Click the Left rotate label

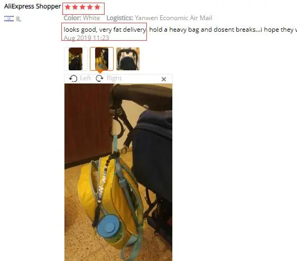(86, 78)
